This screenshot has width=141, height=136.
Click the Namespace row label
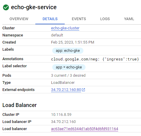13,35
